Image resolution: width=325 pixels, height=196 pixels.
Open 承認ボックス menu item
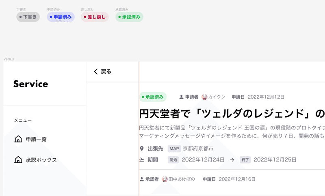click(41, 160)
